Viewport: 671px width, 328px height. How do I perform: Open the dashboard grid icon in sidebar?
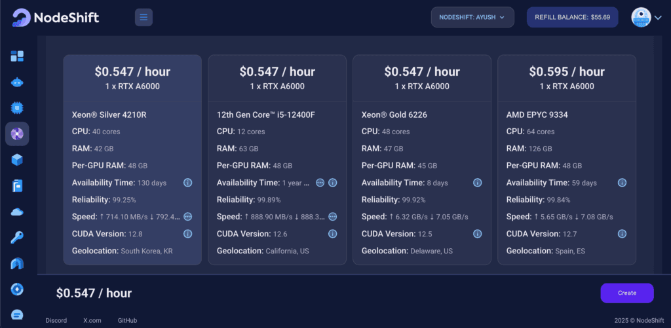point(17,56)
